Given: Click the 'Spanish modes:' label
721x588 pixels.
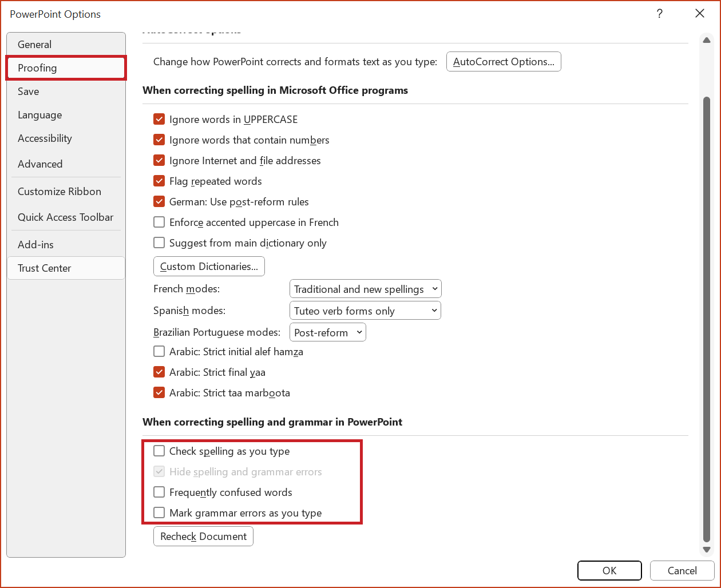Looking at the screenshot, I should pos(189,311).
